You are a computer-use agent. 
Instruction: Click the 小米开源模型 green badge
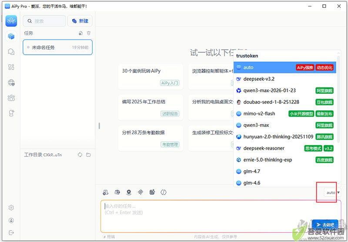coord(301,114)
